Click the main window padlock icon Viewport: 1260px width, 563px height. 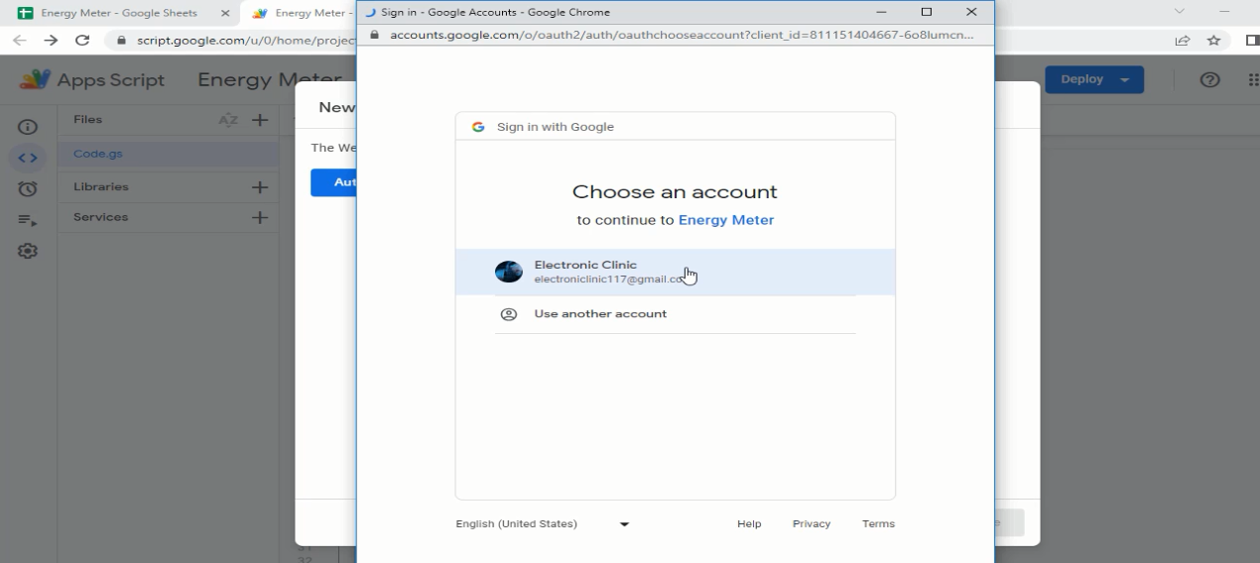click(121, 41)
